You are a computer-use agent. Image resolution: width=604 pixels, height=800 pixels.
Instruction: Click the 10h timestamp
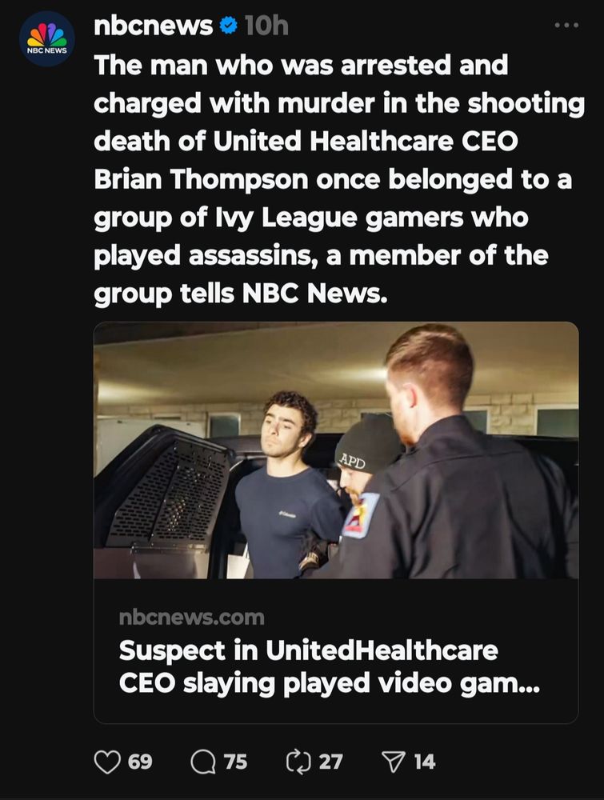click(x=266, y=26)
